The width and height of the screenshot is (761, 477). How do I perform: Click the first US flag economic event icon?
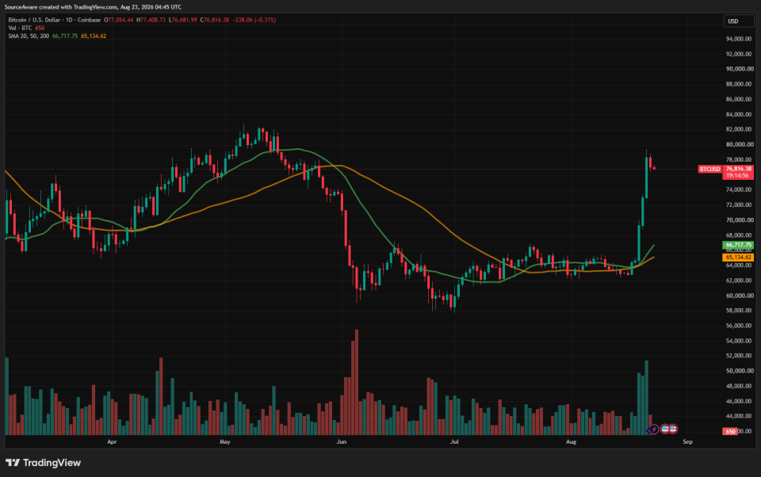(665, 429)
